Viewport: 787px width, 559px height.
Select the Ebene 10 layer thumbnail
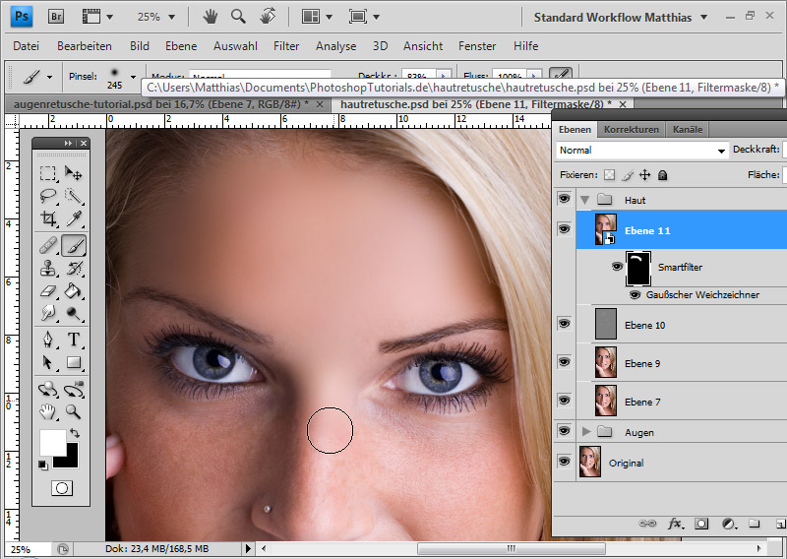coord(606,324)
